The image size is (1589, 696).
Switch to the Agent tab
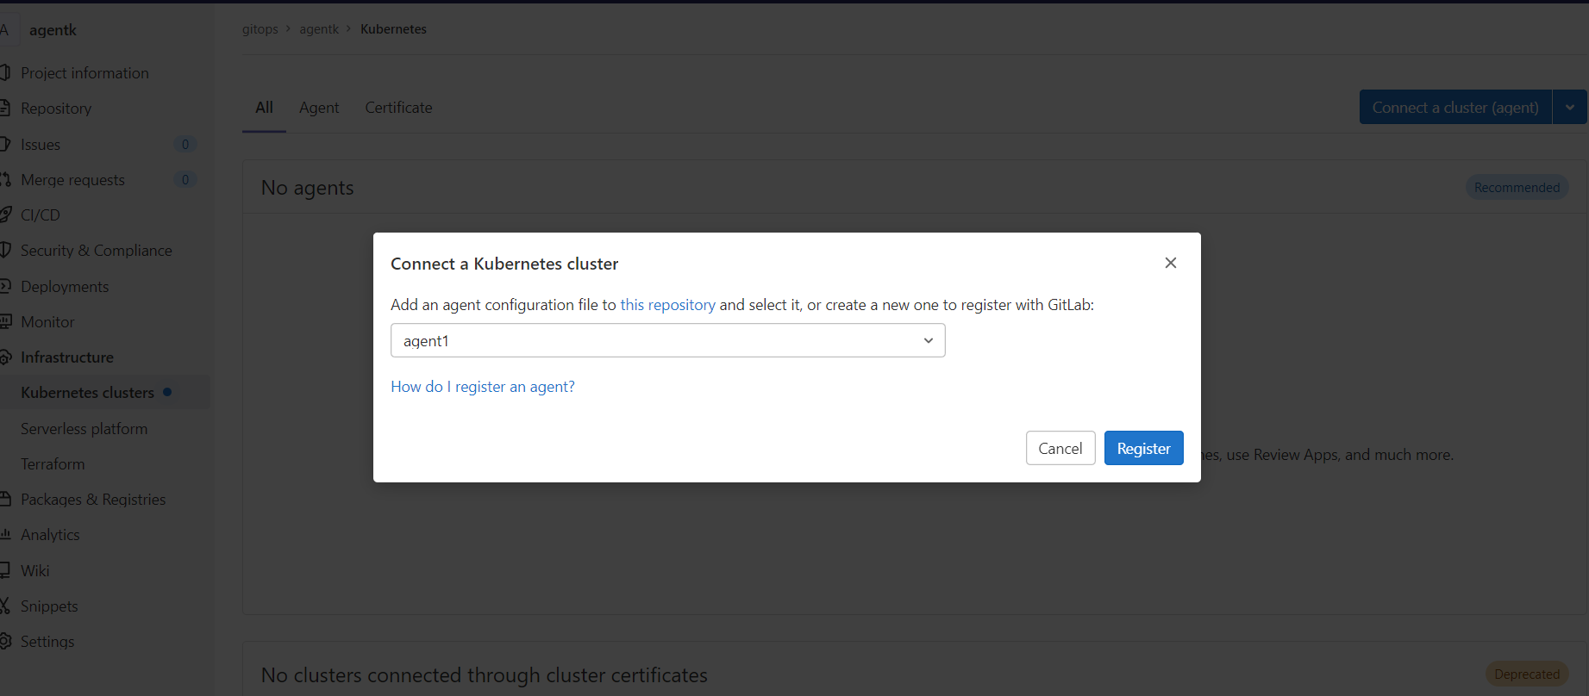click(319, 108)
